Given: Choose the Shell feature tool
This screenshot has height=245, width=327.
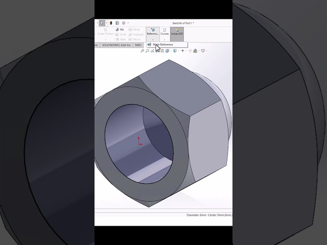Looking at the screenshot, I should click(121, 39).
